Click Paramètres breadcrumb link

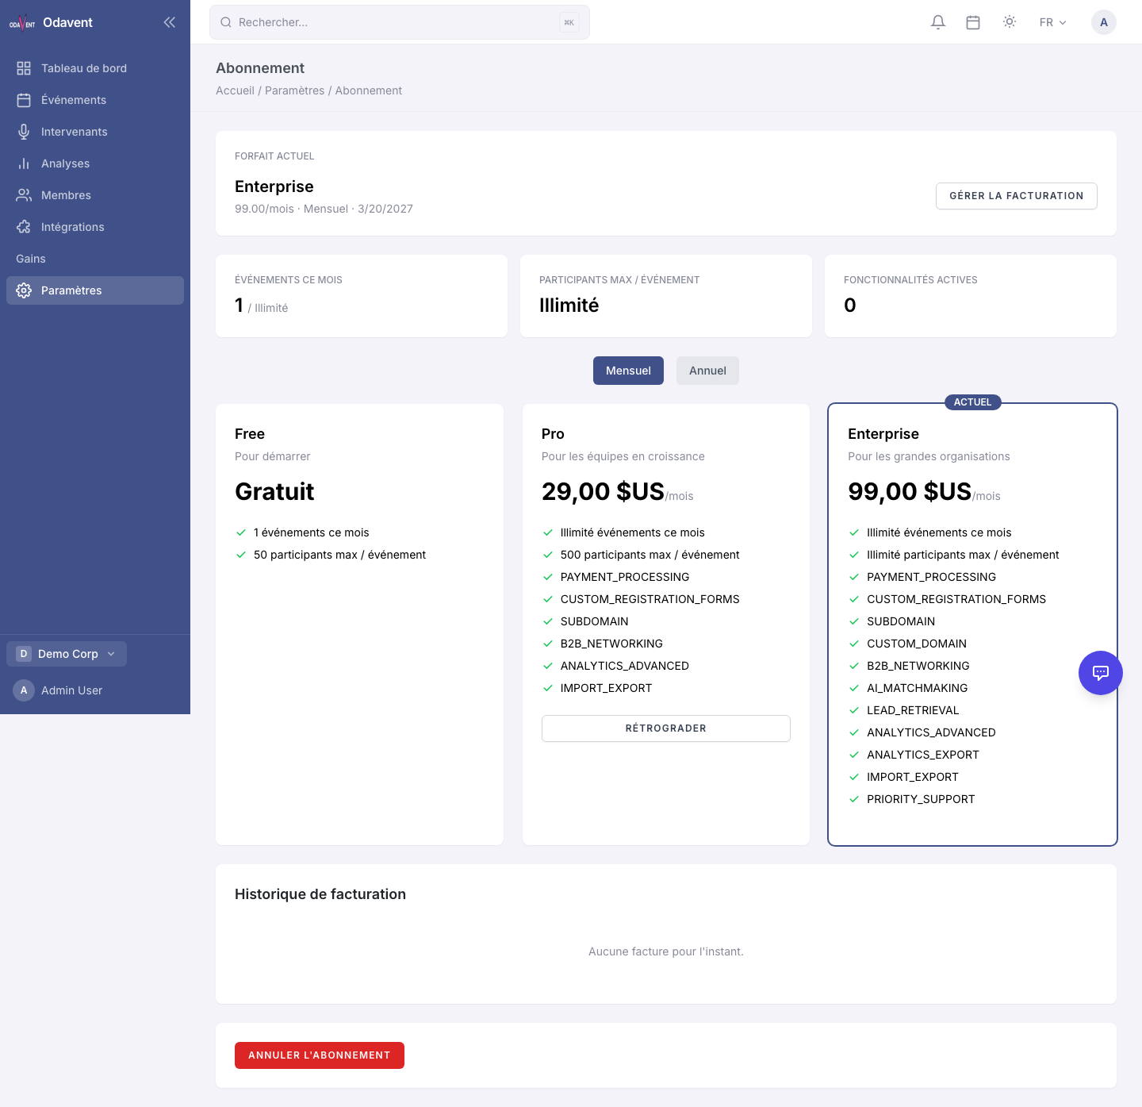click(295, 90)
